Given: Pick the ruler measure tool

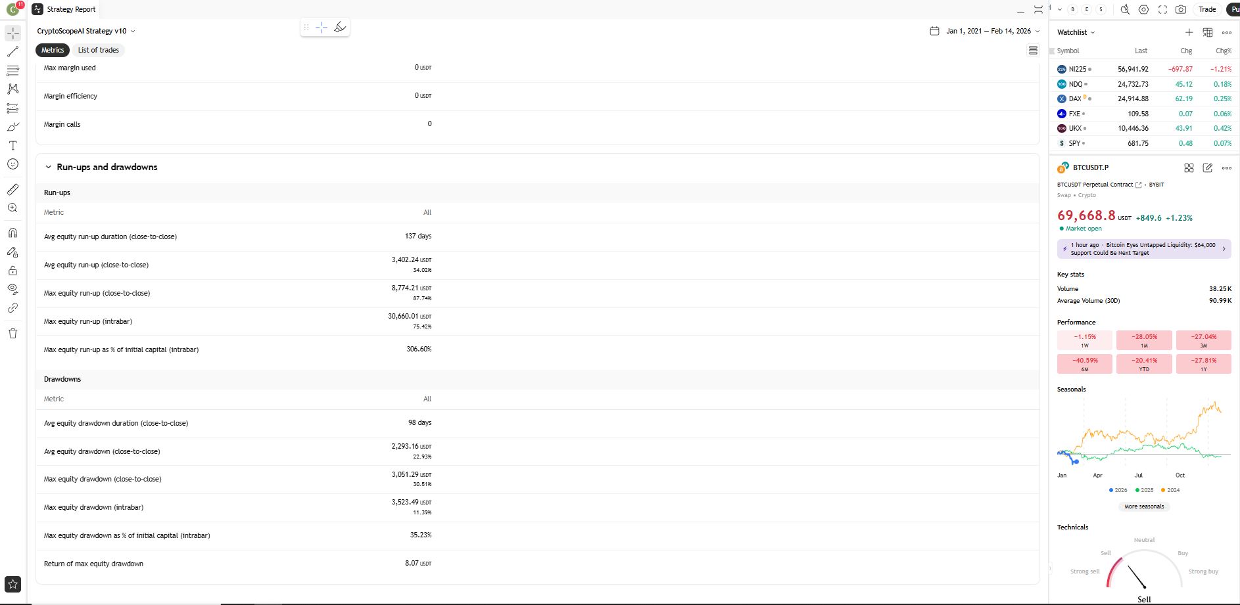Looking at the screenshot, I should [12, 189].
